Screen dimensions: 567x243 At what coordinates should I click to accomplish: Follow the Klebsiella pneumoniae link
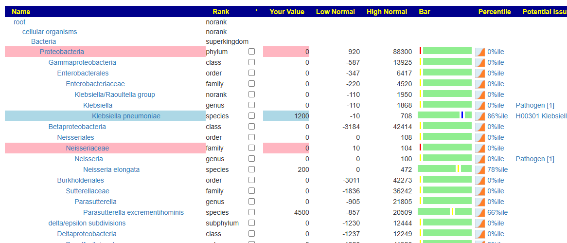126,116
